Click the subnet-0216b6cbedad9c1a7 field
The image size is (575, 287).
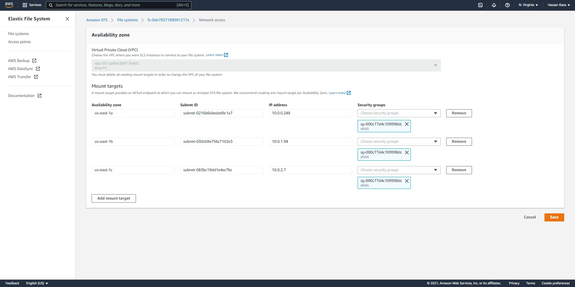pyautogui.click(x=222, y=113)
